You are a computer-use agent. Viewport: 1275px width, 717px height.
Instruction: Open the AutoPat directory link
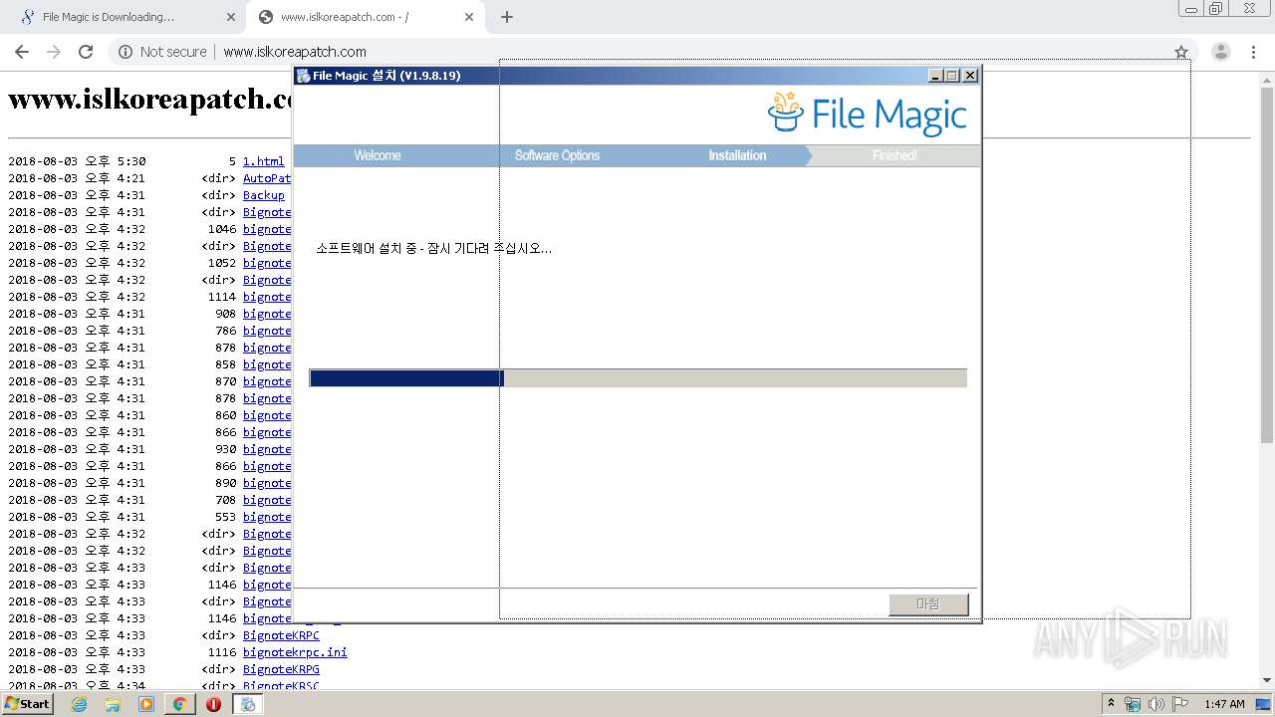coord(267,178)
